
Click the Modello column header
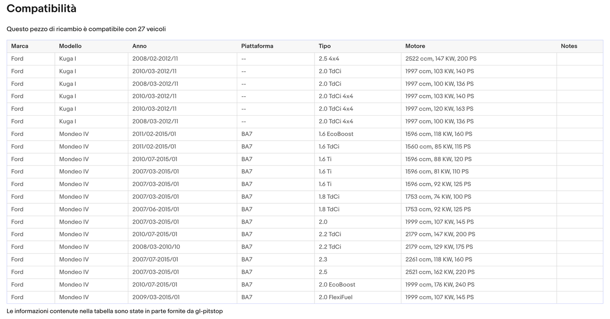pos(70,46)
